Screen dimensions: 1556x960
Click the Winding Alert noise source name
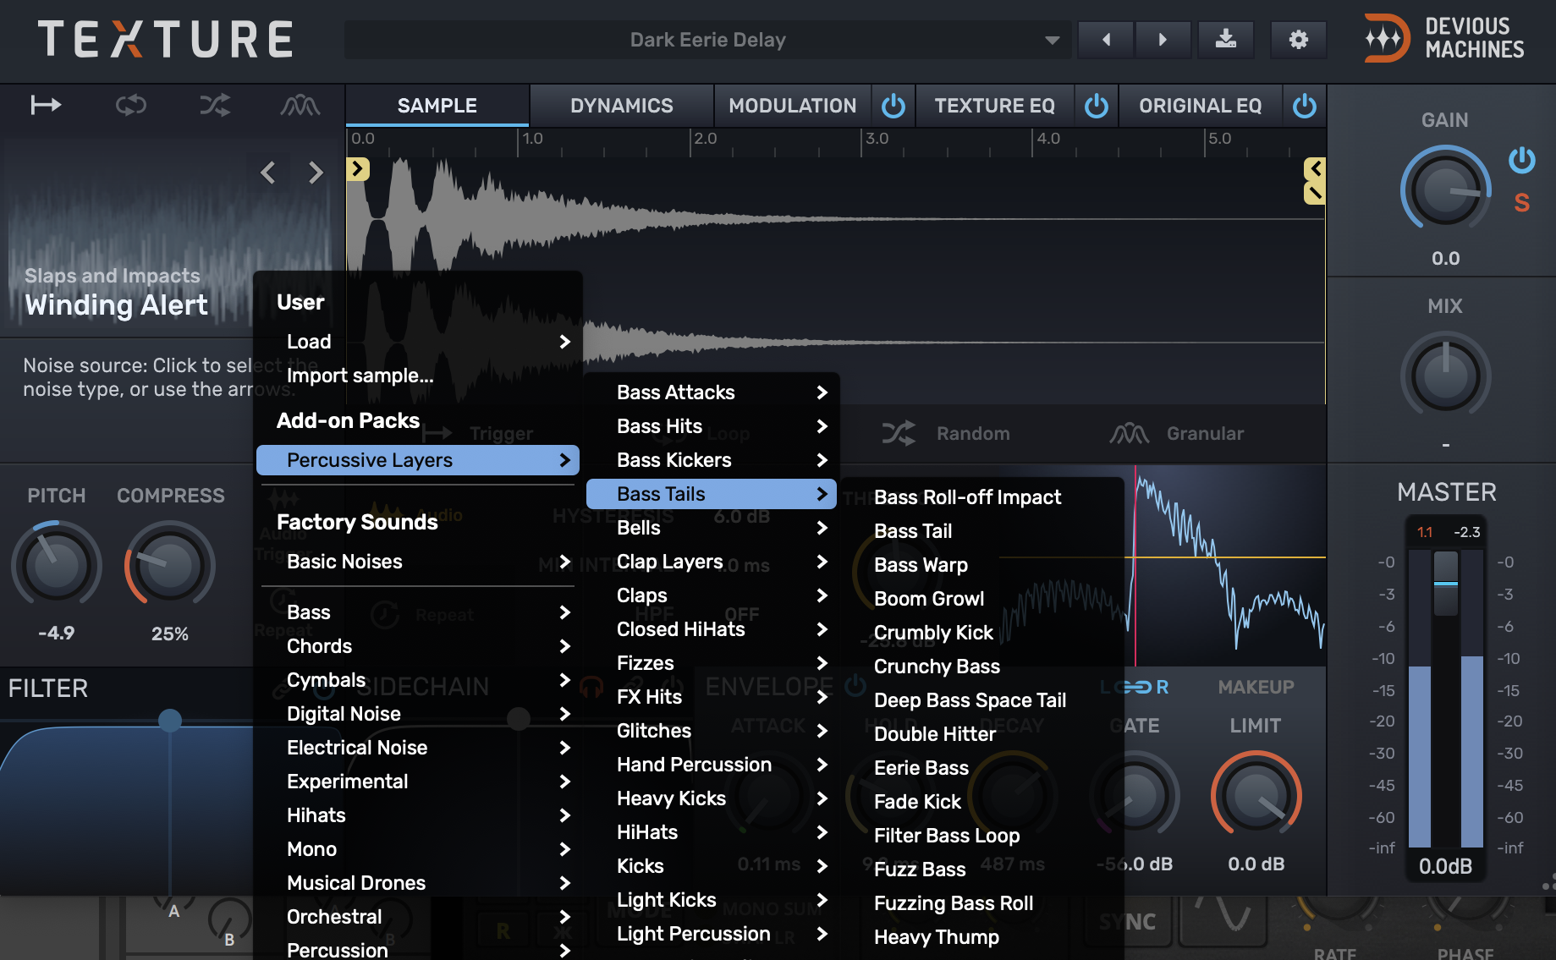click(x=117, y=304)
